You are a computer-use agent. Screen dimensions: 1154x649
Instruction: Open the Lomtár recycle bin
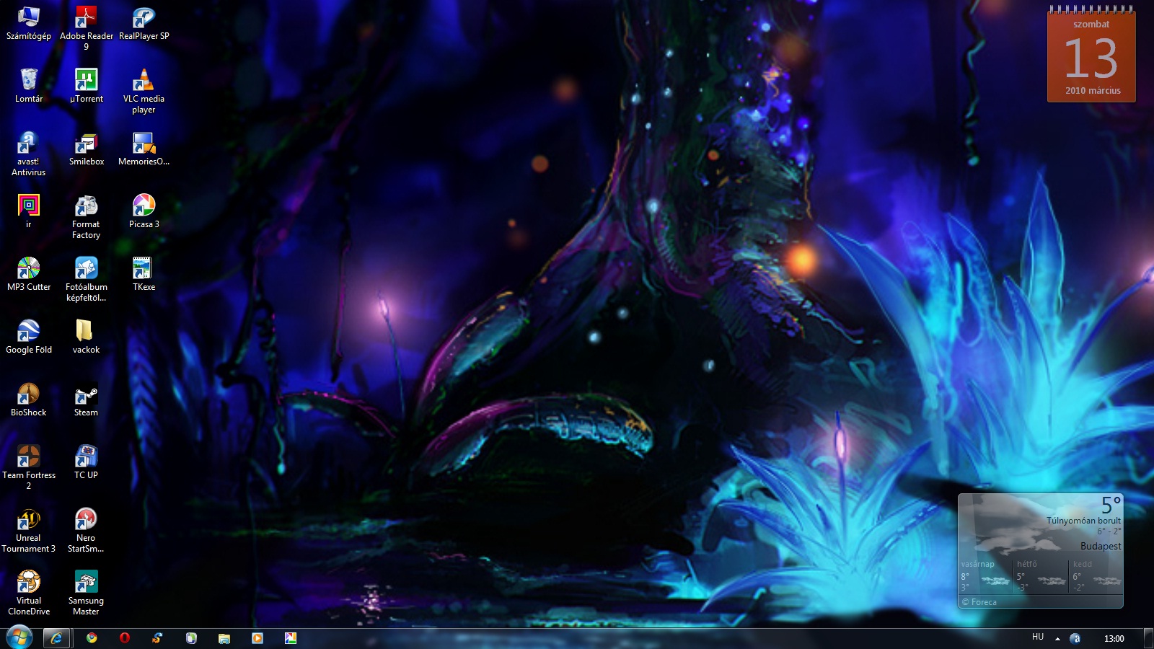pyautogui.click(x=29, y=85)
